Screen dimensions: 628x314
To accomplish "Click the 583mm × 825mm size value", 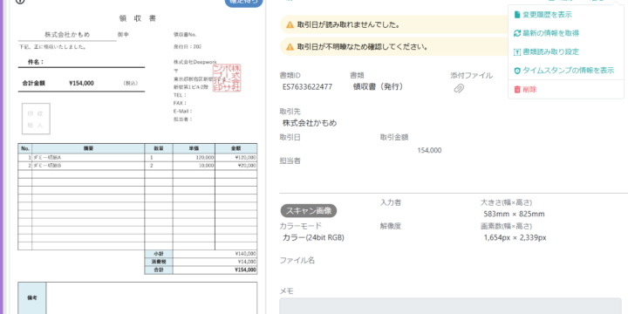I will (515, 214).
